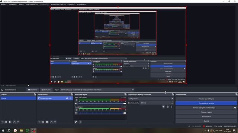Mute Microphone speaker icon
The height and width of the screenshot is (133, 238).
point(76,113)
